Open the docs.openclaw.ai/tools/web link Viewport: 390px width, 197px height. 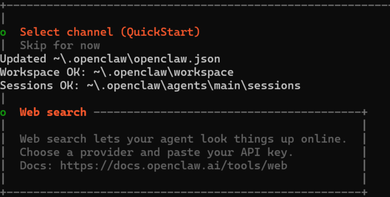coord(174,166)
